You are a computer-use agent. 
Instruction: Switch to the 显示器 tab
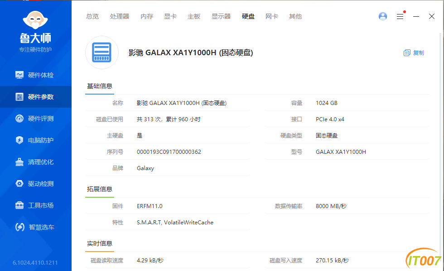(221, 16)
